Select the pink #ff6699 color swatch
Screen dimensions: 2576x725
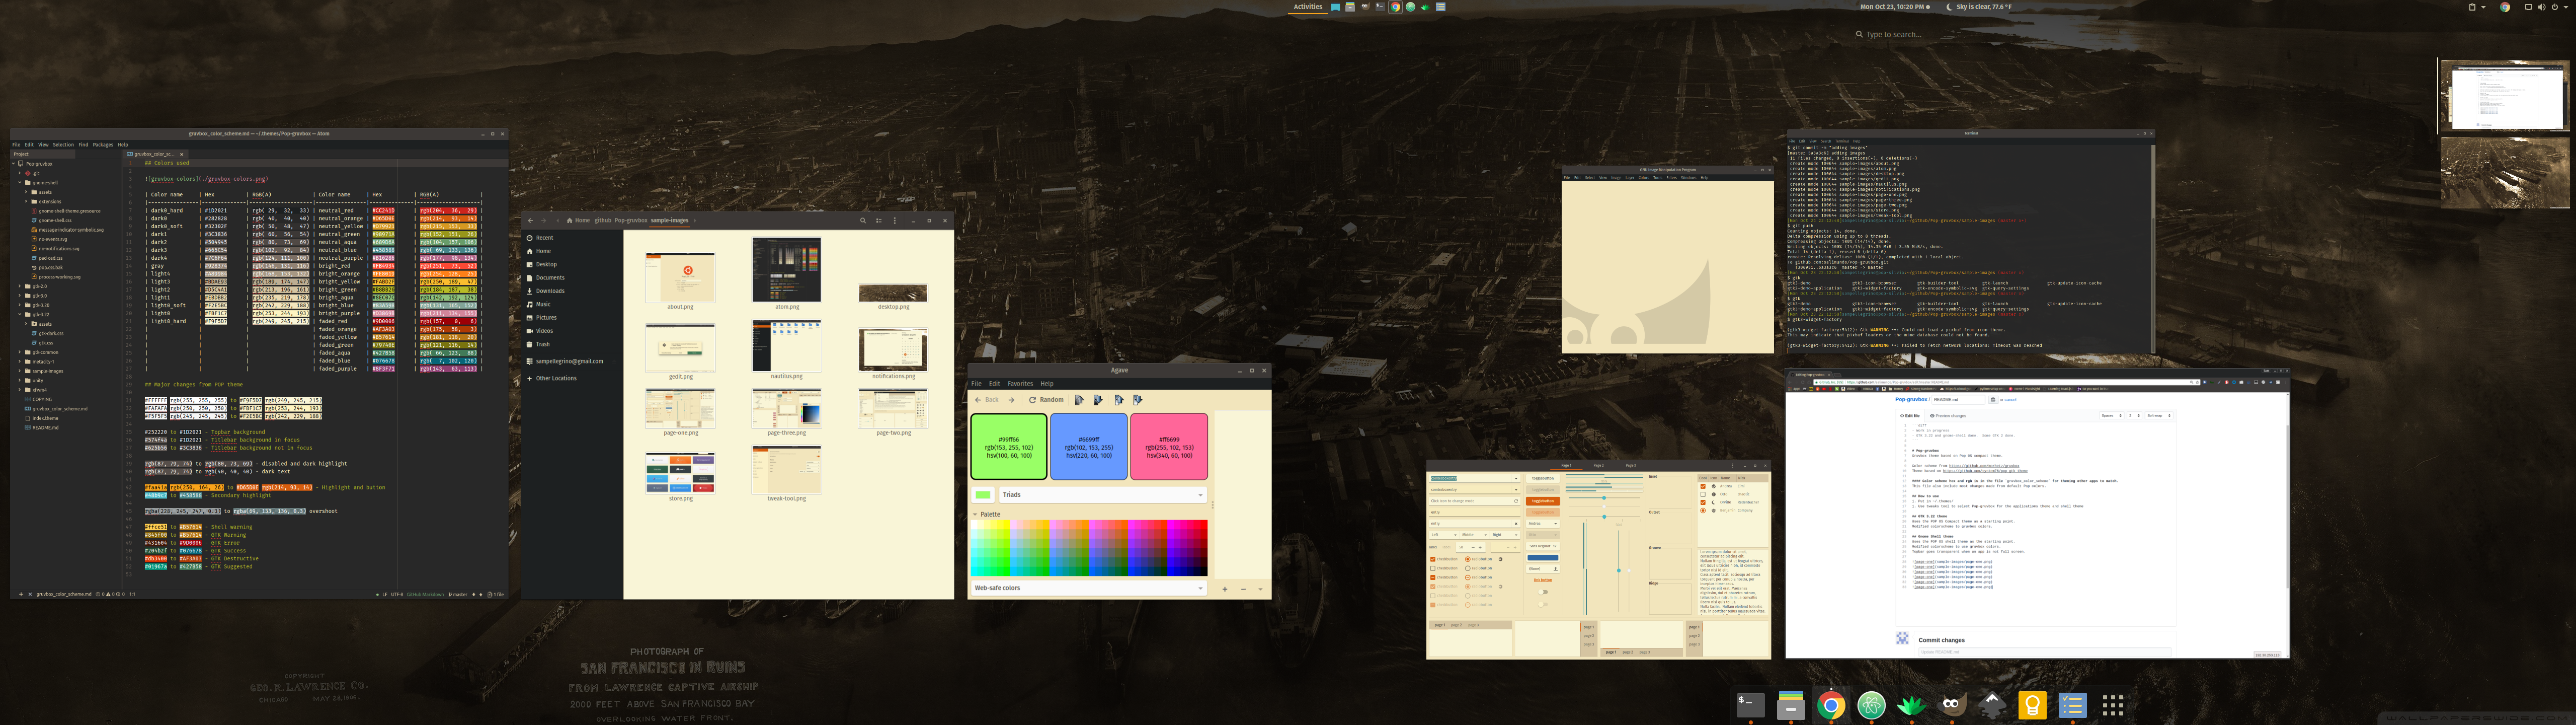click(1168, 447)
